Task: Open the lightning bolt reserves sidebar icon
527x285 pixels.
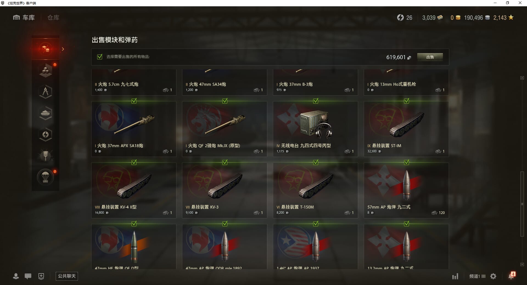Action: pos(46,135)
